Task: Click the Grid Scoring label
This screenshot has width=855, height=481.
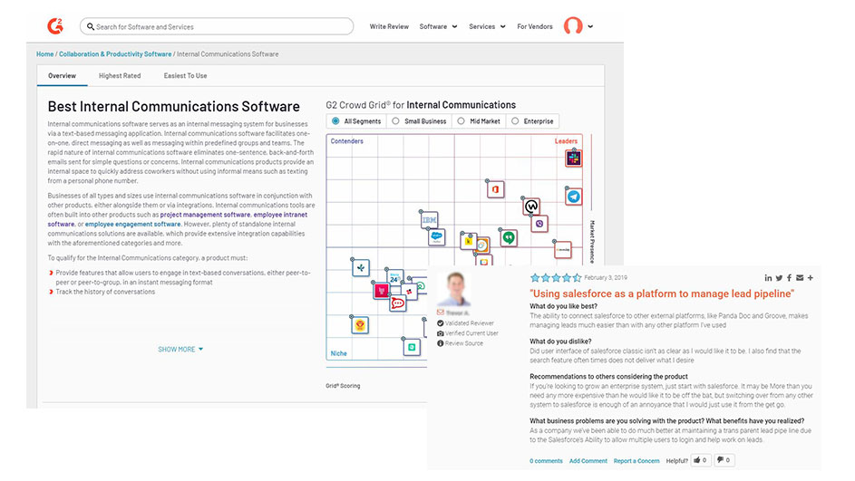Action: [x=343, y=386]
